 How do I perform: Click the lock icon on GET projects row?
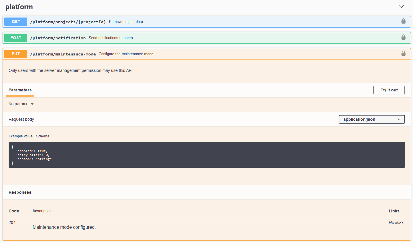coord(403,21)
